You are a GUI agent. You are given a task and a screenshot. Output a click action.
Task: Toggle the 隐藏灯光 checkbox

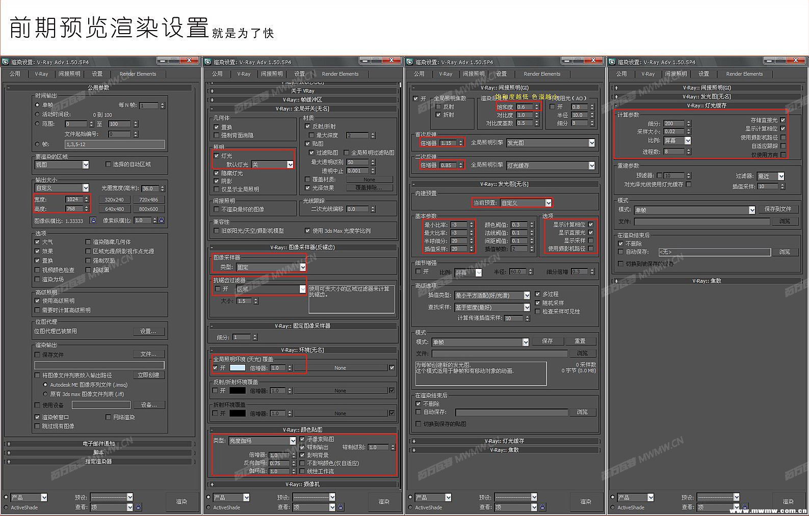click(217, 173)
